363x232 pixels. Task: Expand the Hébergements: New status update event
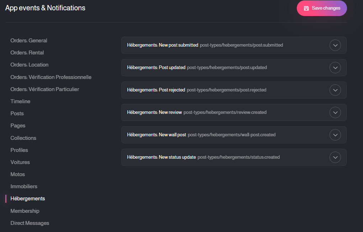[x=335, y=157]
